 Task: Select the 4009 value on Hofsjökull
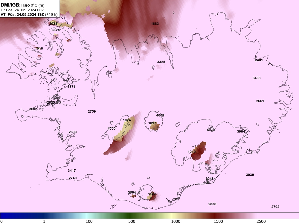click(x=160, y=115)
